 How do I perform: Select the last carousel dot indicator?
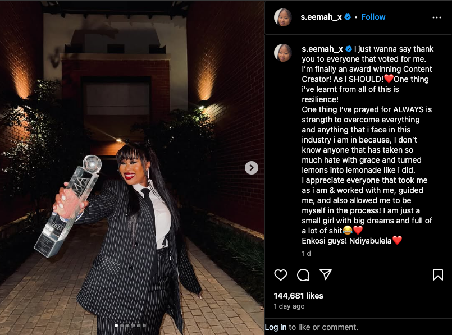coord(144,325)
